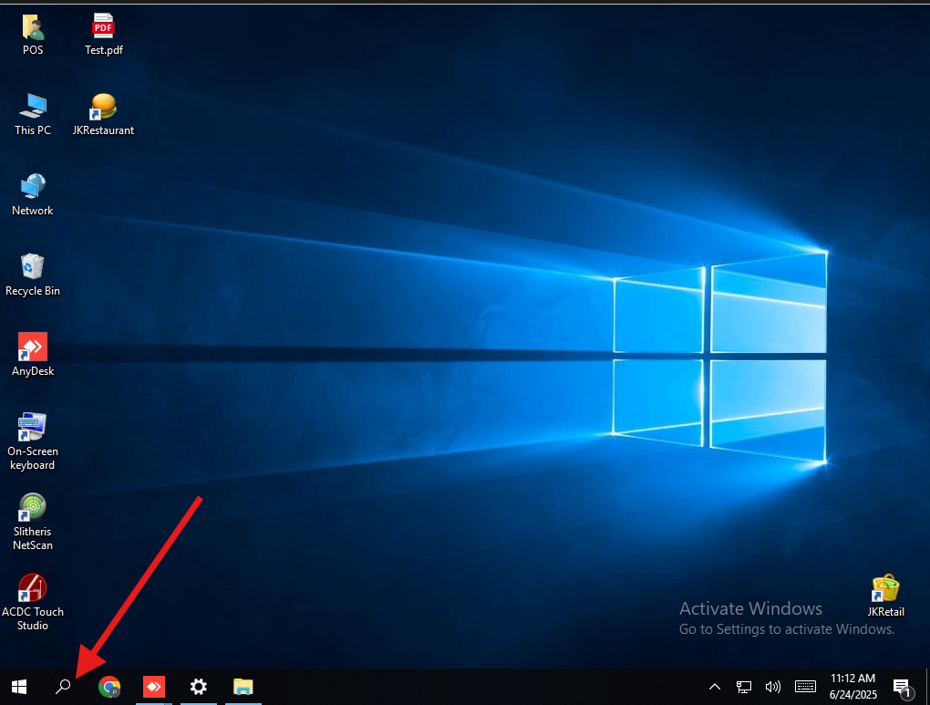This screenshot has height=705, width=930.
Task: Select the Network desktop icon
Action: click(x=33, y=187)
